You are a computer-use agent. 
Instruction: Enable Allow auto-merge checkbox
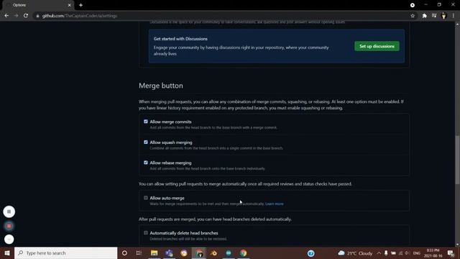pos(146,198)
